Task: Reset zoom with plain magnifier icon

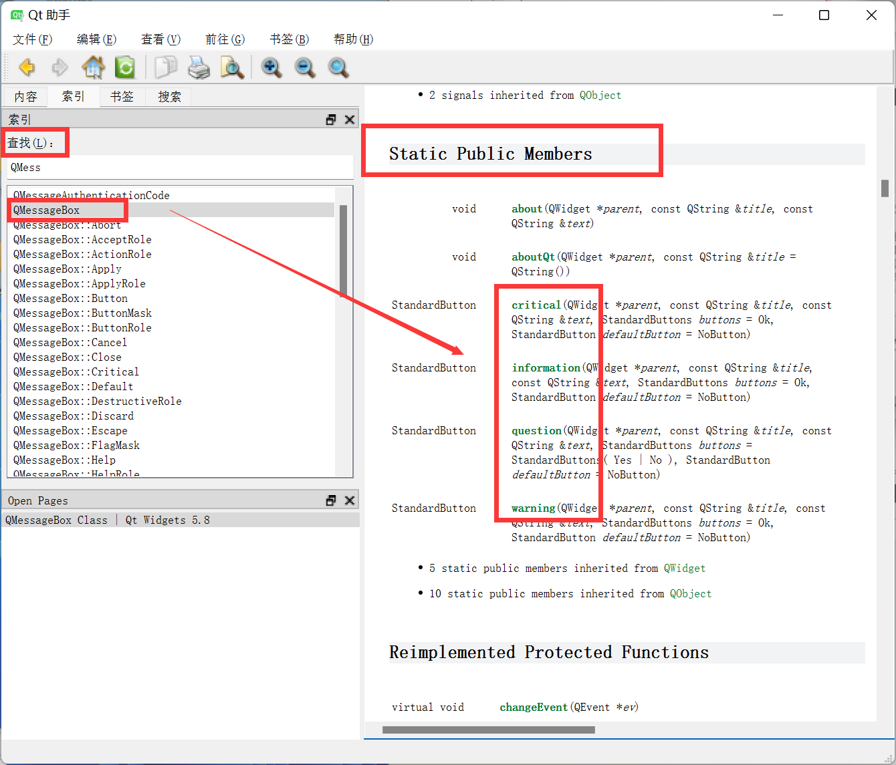Action: 338,67
